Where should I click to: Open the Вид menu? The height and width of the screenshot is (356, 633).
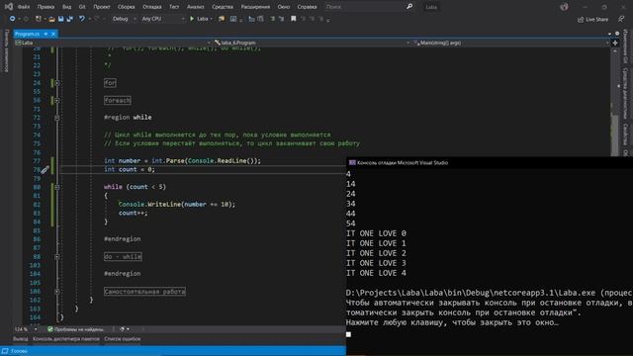[66, 7]
